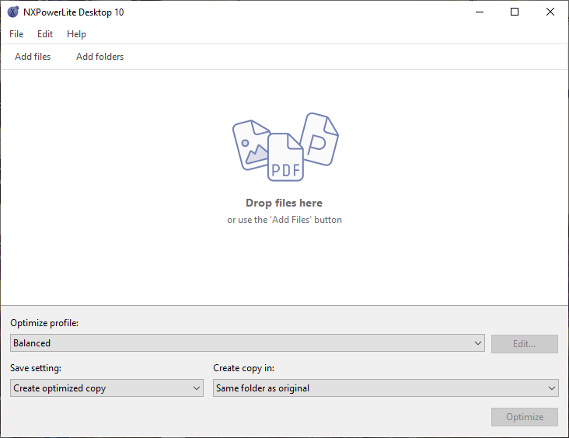Click the image file icon in drop area

pos(250,145)
